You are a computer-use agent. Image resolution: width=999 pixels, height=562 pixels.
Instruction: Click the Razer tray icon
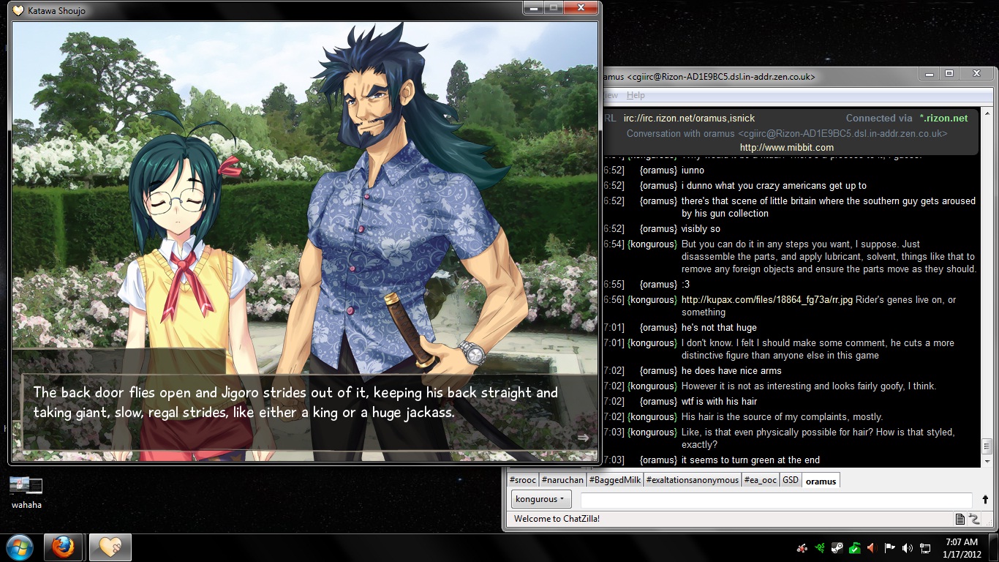click(x=821, y=547)
